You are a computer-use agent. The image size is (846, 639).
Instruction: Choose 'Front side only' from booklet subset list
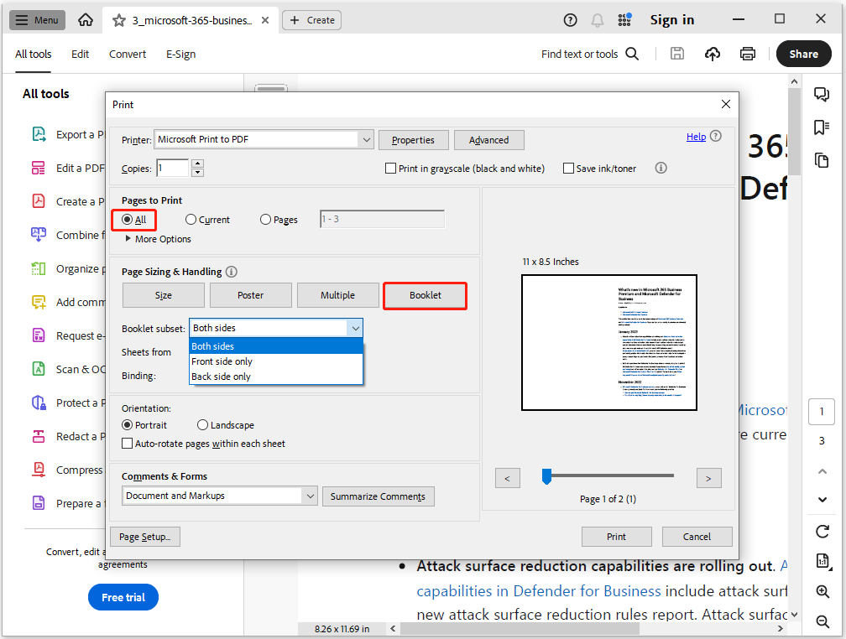tap(222, 361)
